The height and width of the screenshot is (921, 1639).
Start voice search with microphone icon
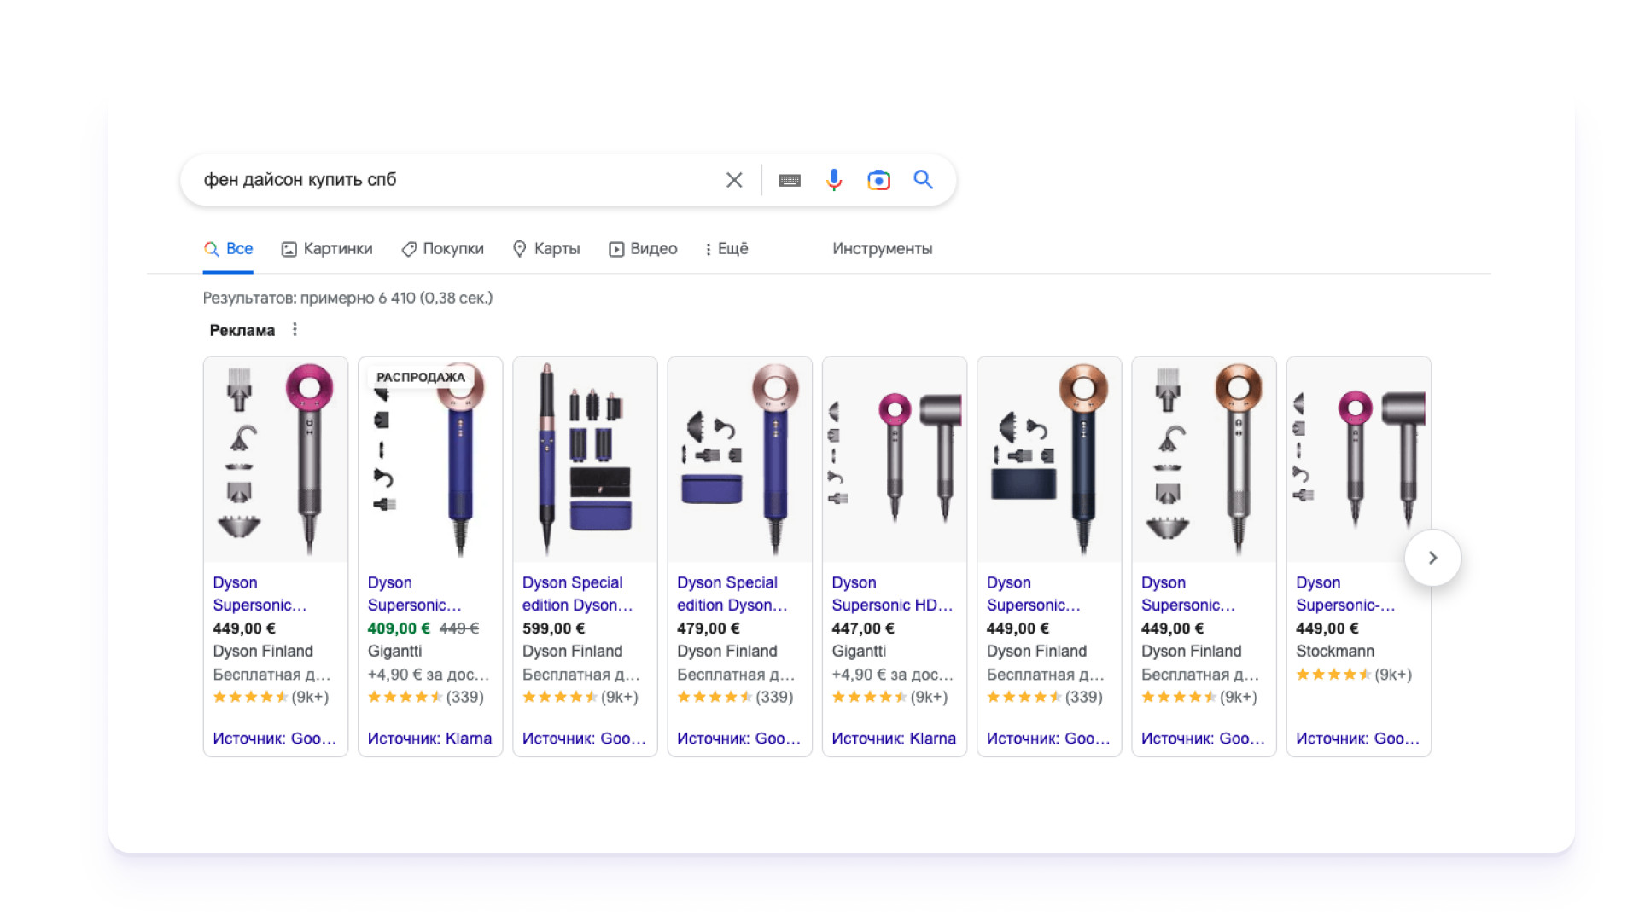pos(834,180)
